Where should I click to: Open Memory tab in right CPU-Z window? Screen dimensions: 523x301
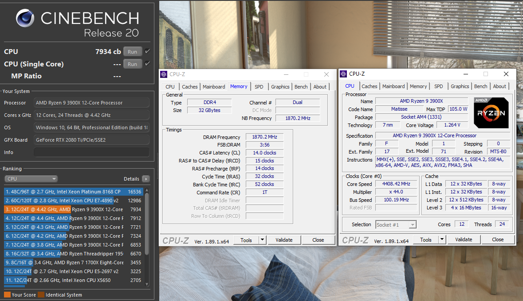(418, 86)
